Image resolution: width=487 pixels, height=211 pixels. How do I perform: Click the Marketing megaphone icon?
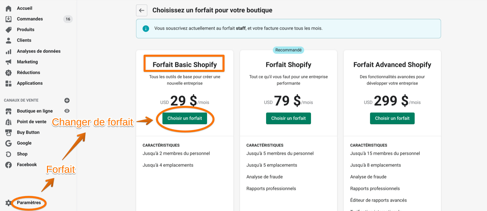tap(9, 62)
